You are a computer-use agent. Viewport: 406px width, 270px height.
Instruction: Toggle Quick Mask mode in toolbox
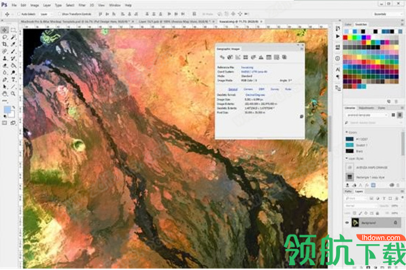(x=5, y=123)
